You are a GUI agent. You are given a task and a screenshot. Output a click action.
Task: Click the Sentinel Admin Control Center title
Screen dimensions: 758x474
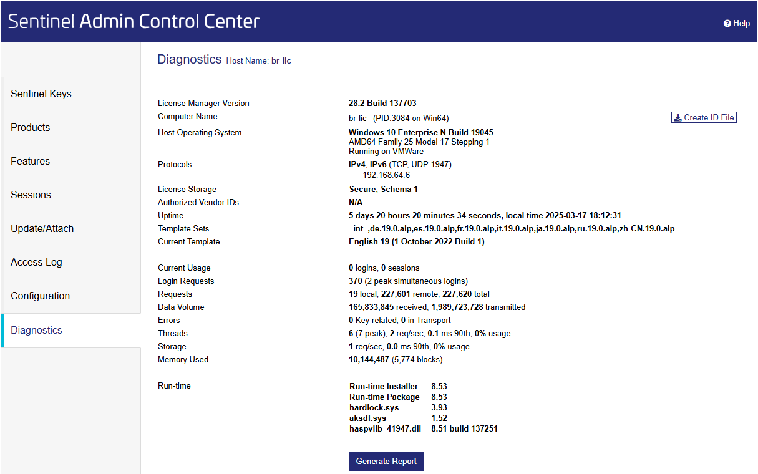click(x=134, y=21)
